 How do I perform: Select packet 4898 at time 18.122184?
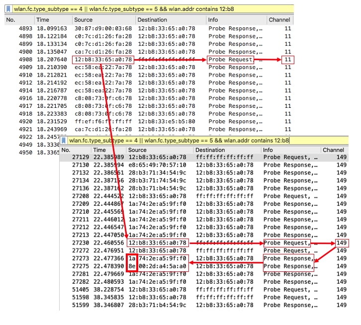pyautogui.click(x=149, y=36)
